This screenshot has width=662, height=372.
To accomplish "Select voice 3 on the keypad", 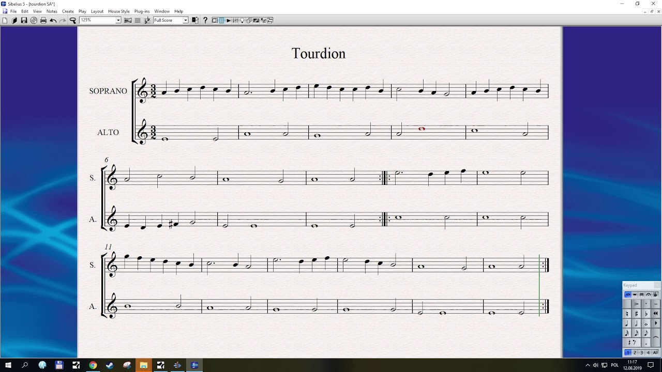I will [x=641, y=353].
